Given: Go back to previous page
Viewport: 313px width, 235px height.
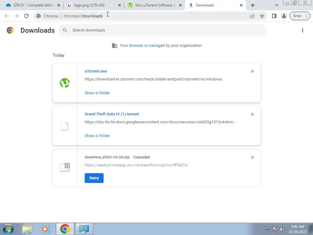Looking at the screenshot, I should tap(7, 16).
